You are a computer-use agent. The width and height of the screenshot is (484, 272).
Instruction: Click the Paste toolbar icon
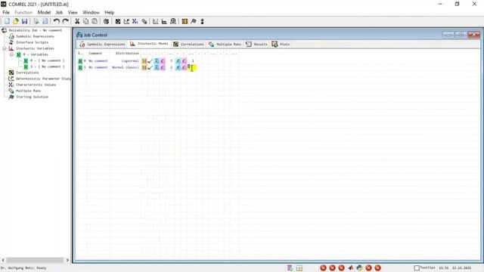coord(95,21)
